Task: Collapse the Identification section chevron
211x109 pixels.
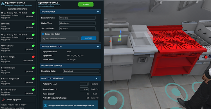Action: coord(98,12)
